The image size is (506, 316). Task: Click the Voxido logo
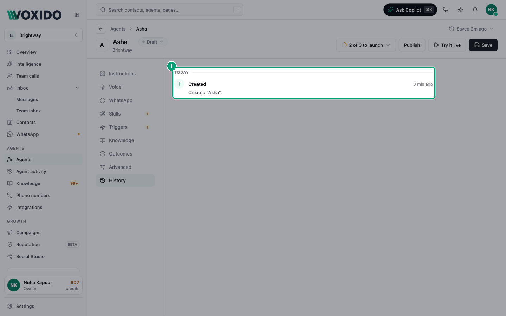pos(34,15)
